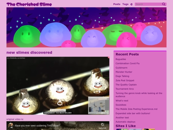Go to the Posts page
Image resolution: width=173 pixels, height=130 pixels.
(117, 4)
